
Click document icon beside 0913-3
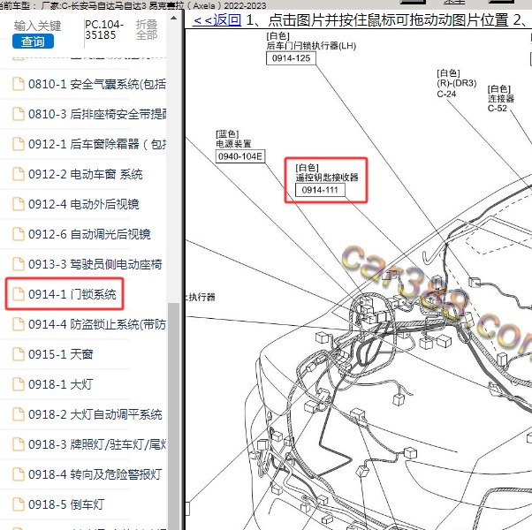click(x=19, y=264)
